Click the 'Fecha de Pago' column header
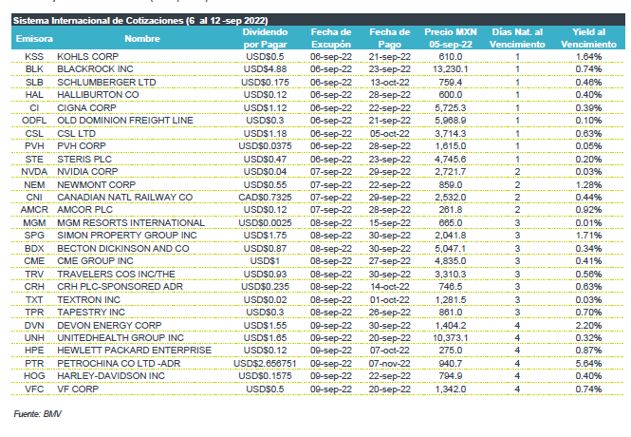The height and width of the screenshot is (437, 631). pos(390,38)
